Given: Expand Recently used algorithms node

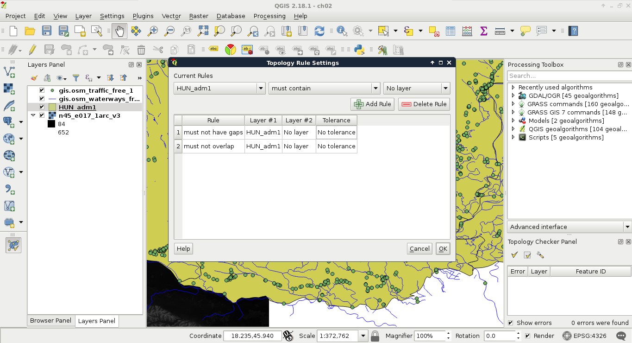Looking at the screenshot, I should point(513,87).
